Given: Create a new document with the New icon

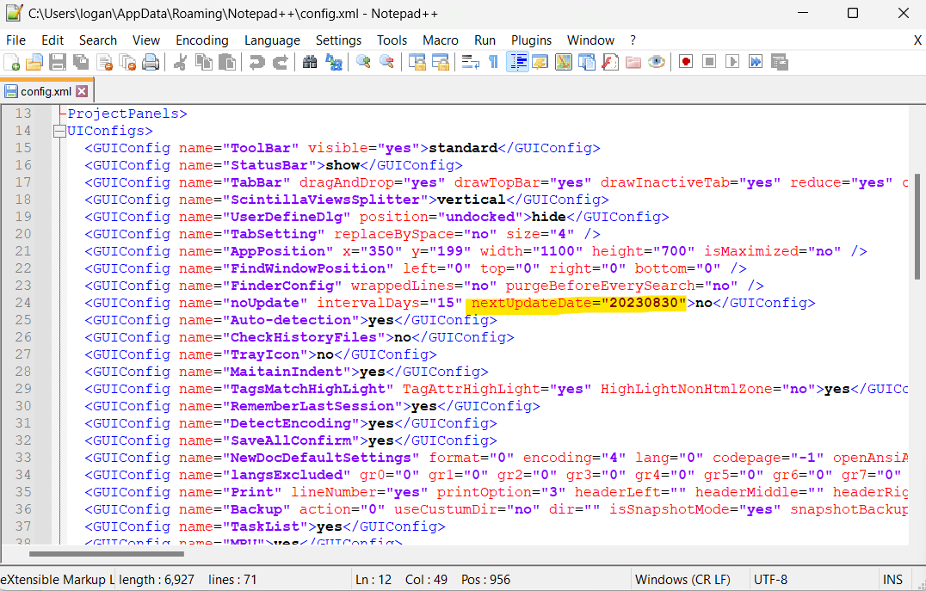Looking at the screenshot, I should (x=11, y=62).
